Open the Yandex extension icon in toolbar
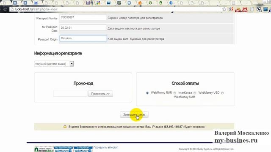The image size is (271, 152). pyautogui.click(x=231, y=9)
